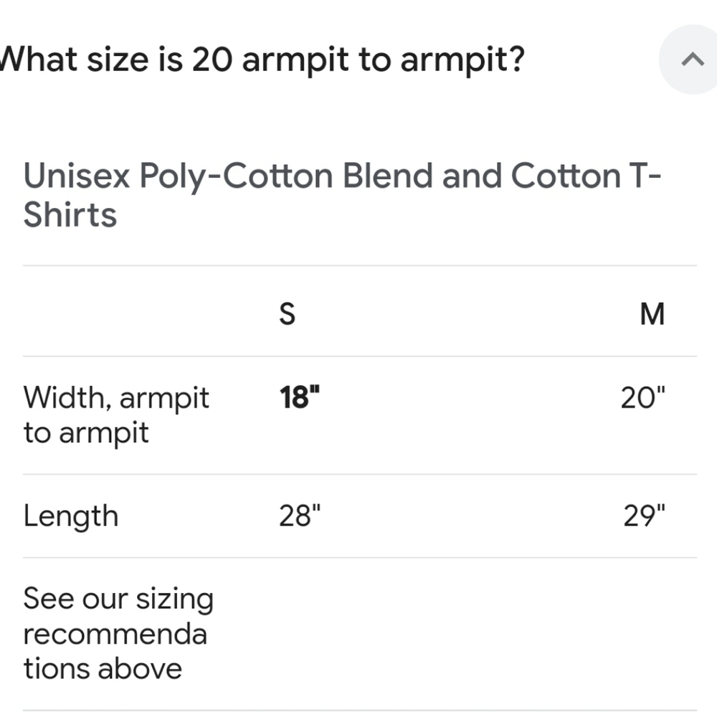The width and height of the screenshot is (717, 717).
Task: Click the 20" width value under M
Action: 642,397
